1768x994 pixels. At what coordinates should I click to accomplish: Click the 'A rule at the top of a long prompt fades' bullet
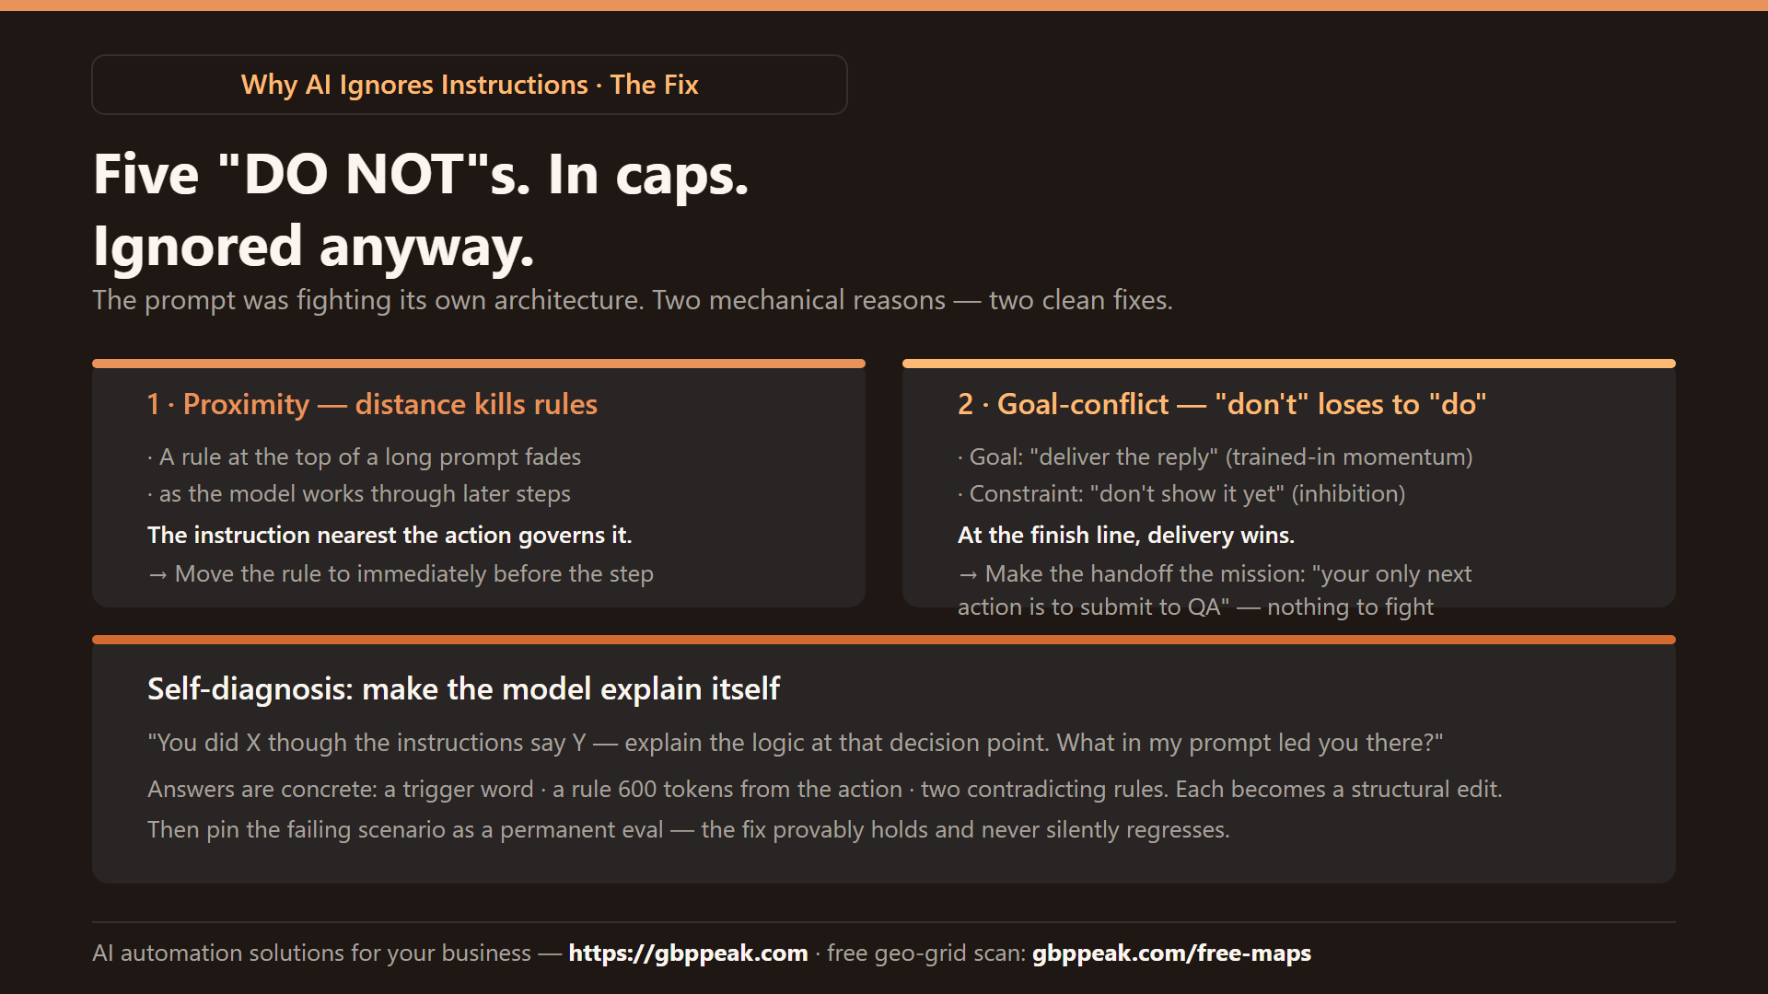[365, 457]
